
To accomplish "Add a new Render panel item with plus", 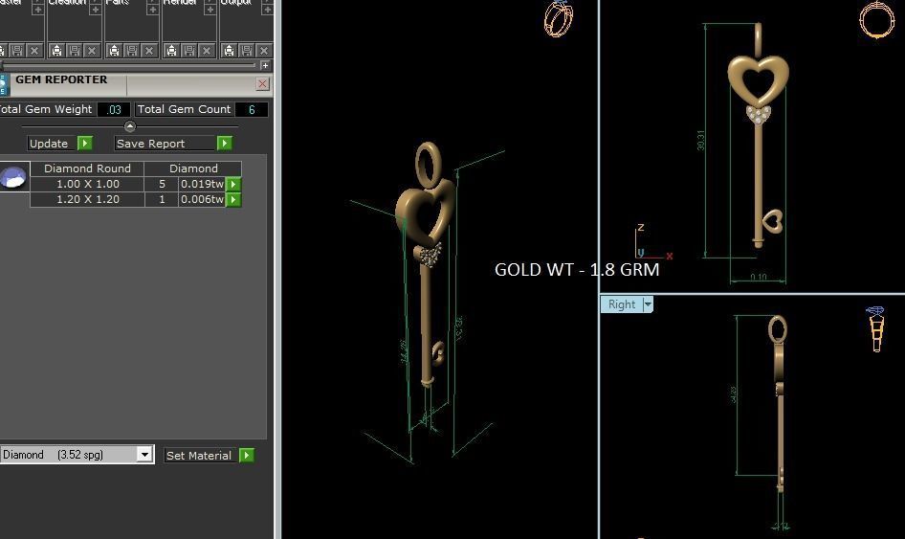I will pos(210,10).
